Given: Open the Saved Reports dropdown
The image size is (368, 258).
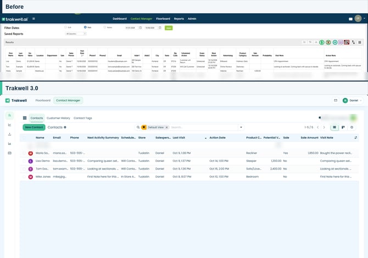Looking at the screenshot, I should [x=76, y=34].
